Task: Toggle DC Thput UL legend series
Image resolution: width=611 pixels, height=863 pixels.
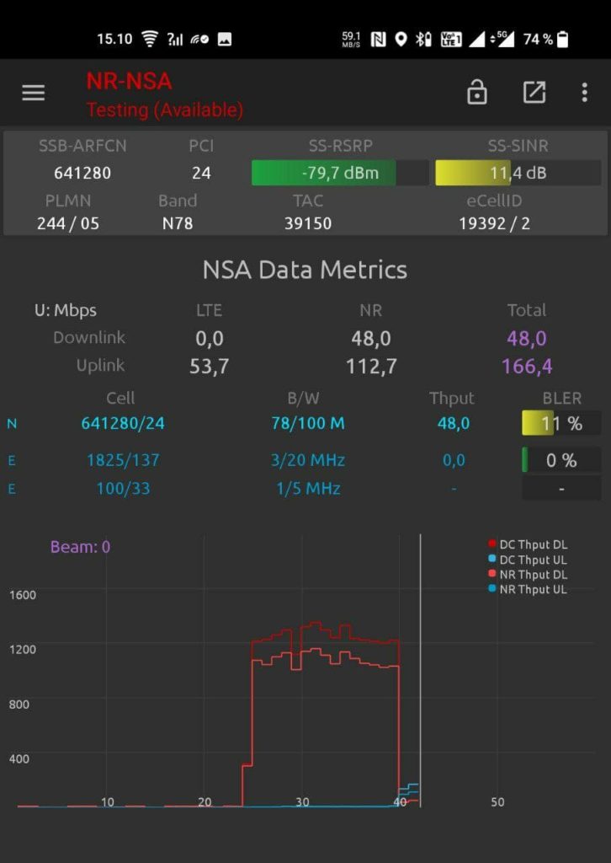Action: point(527,560)
